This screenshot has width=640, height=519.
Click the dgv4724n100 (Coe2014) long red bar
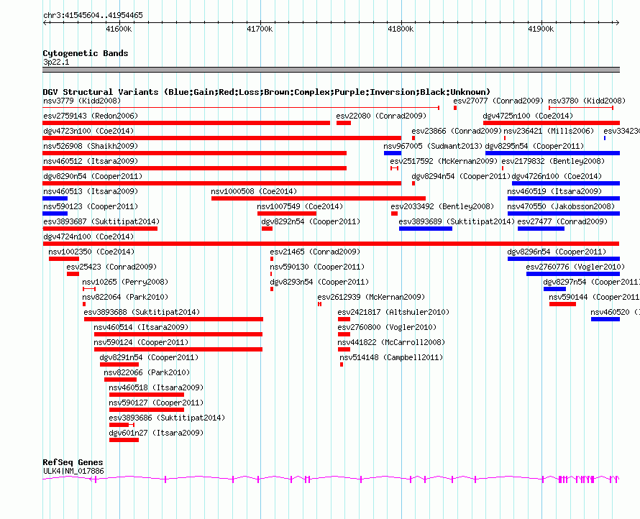click(331, 244)
